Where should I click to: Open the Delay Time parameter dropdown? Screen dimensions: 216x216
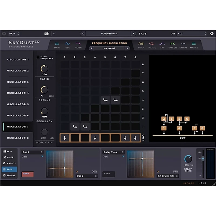(x=113, y=152)
